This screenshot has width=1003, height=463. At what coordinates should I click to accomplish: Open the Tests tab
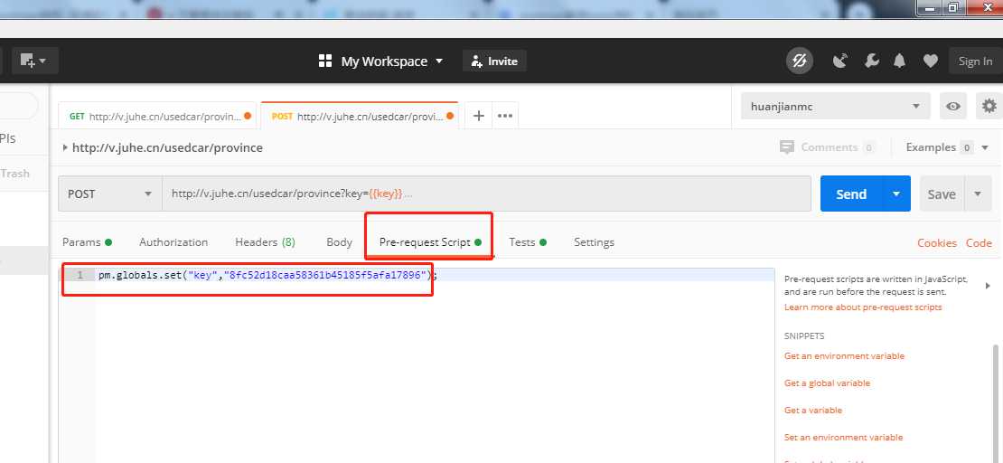[528, 242]
